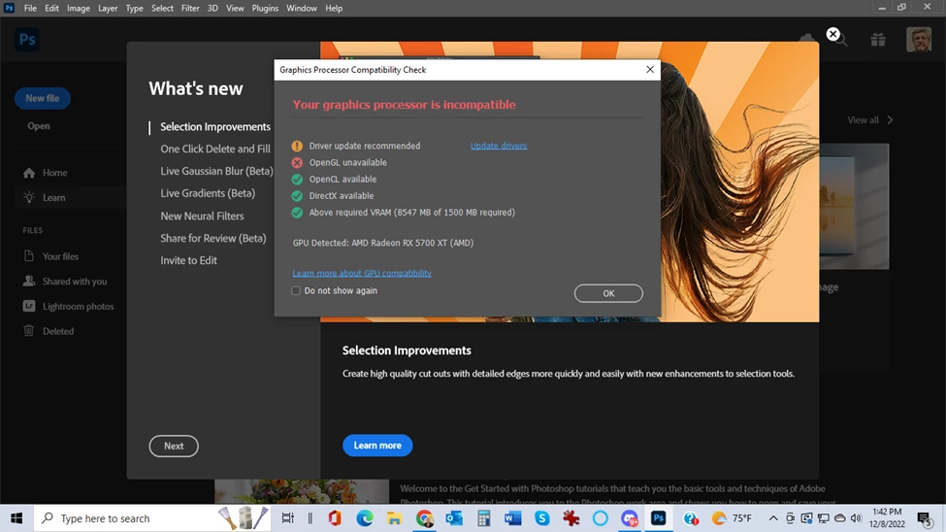Click the VRAM requirement checkmark icon

pos(297,213)
